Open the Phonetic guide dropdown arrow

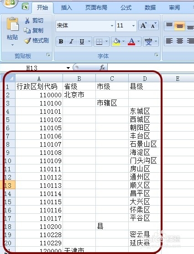coord(156,42)
